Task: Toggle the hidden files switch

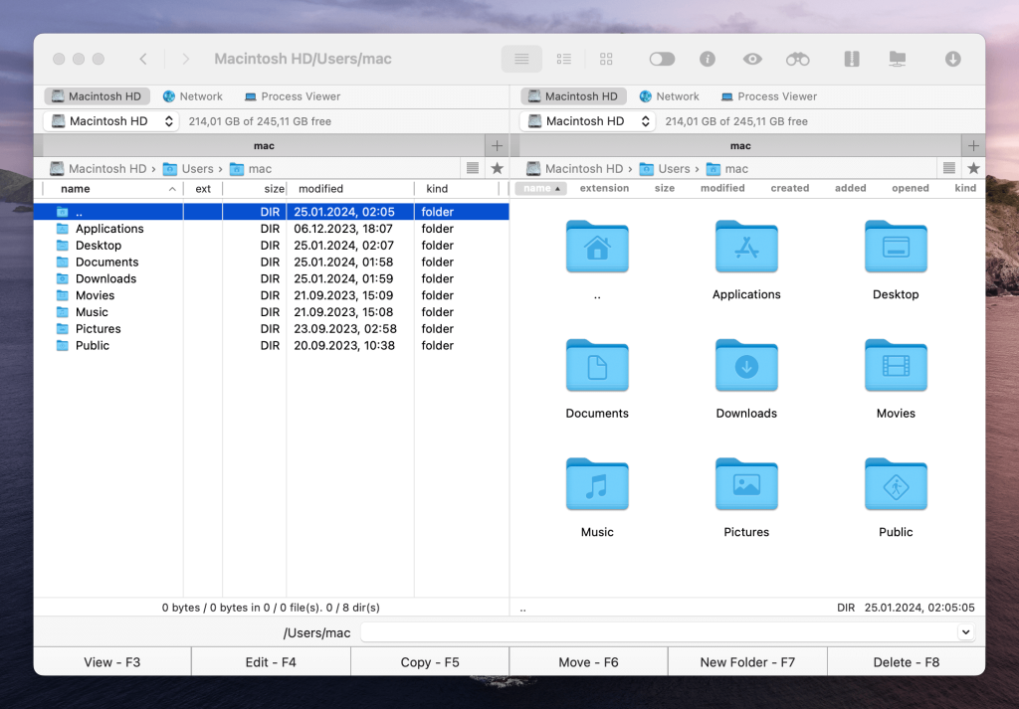Action: click(x=662, y=59)
